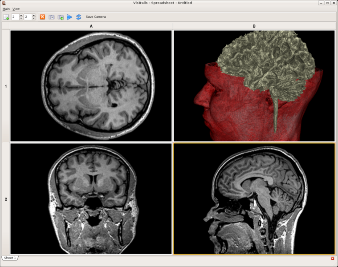
Task: Select the 3D brain rendering cell
Action: pos(254,85)
